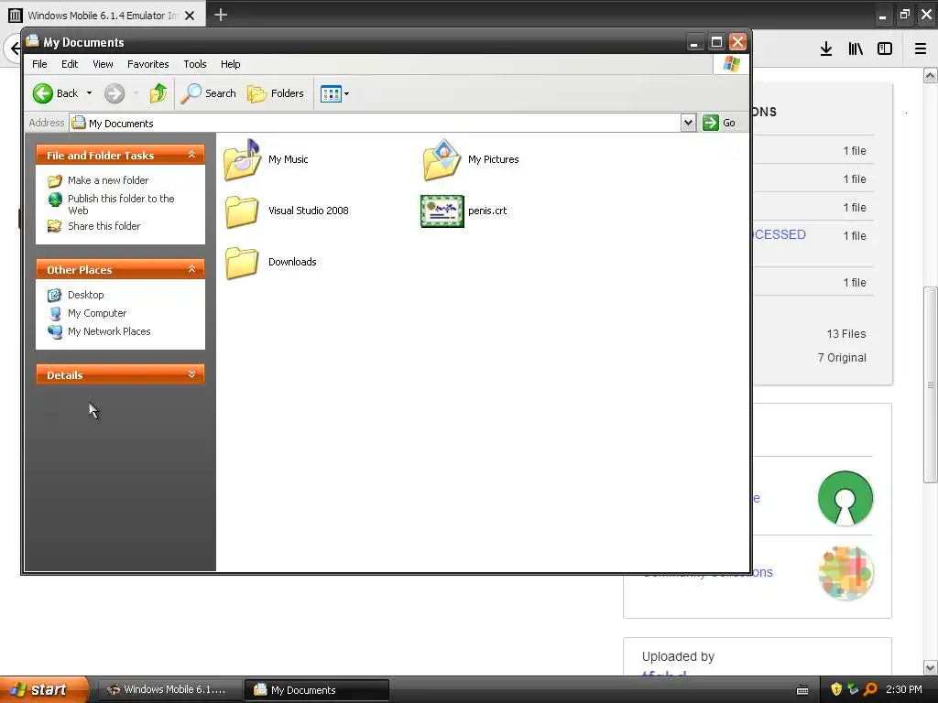Click the green Back arrow button
This screenshot has height=703, width=938.
(43, 93)
